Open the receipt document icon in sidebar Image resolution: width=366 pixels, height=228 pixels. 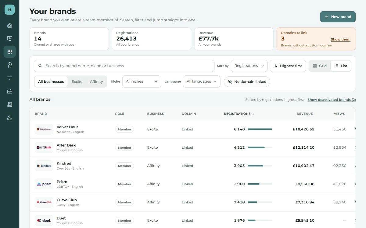tap(9, 104)
